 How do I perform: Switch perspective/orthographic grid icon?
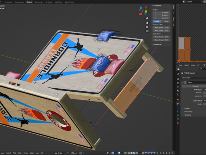pos(147,31)
